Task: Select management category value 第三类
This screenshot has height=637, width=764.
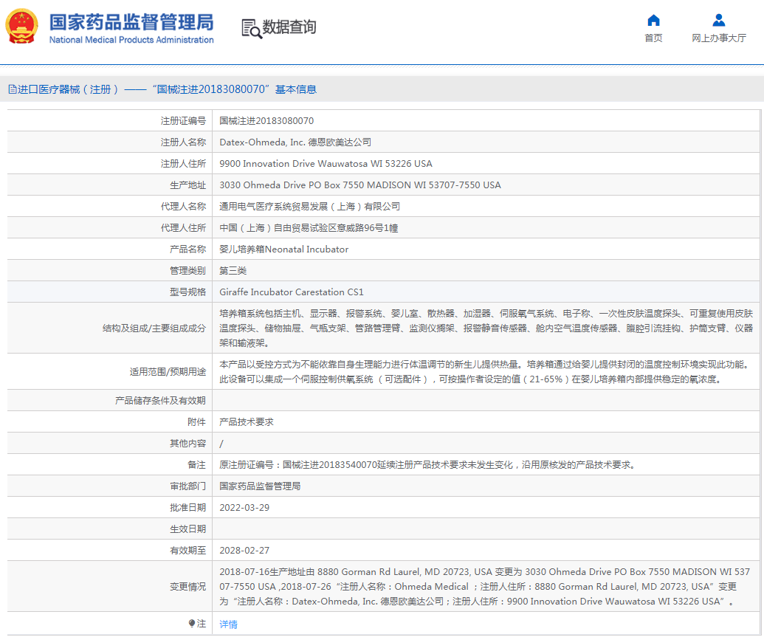Action: [233, 271]
